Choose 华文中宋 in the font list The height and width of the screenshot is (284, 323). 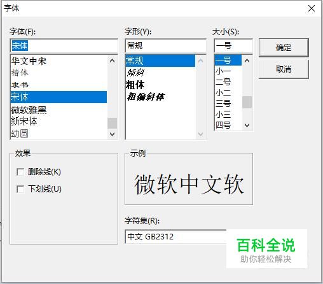(x=58, y=61)
